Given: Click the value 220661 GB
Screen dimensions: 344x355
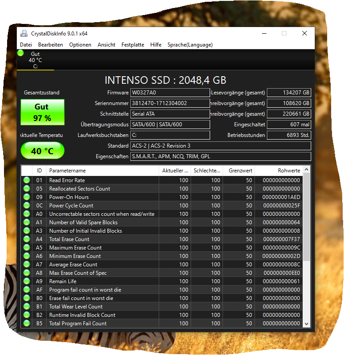Looking at the screenshot, I should click(x=289, y=114).
